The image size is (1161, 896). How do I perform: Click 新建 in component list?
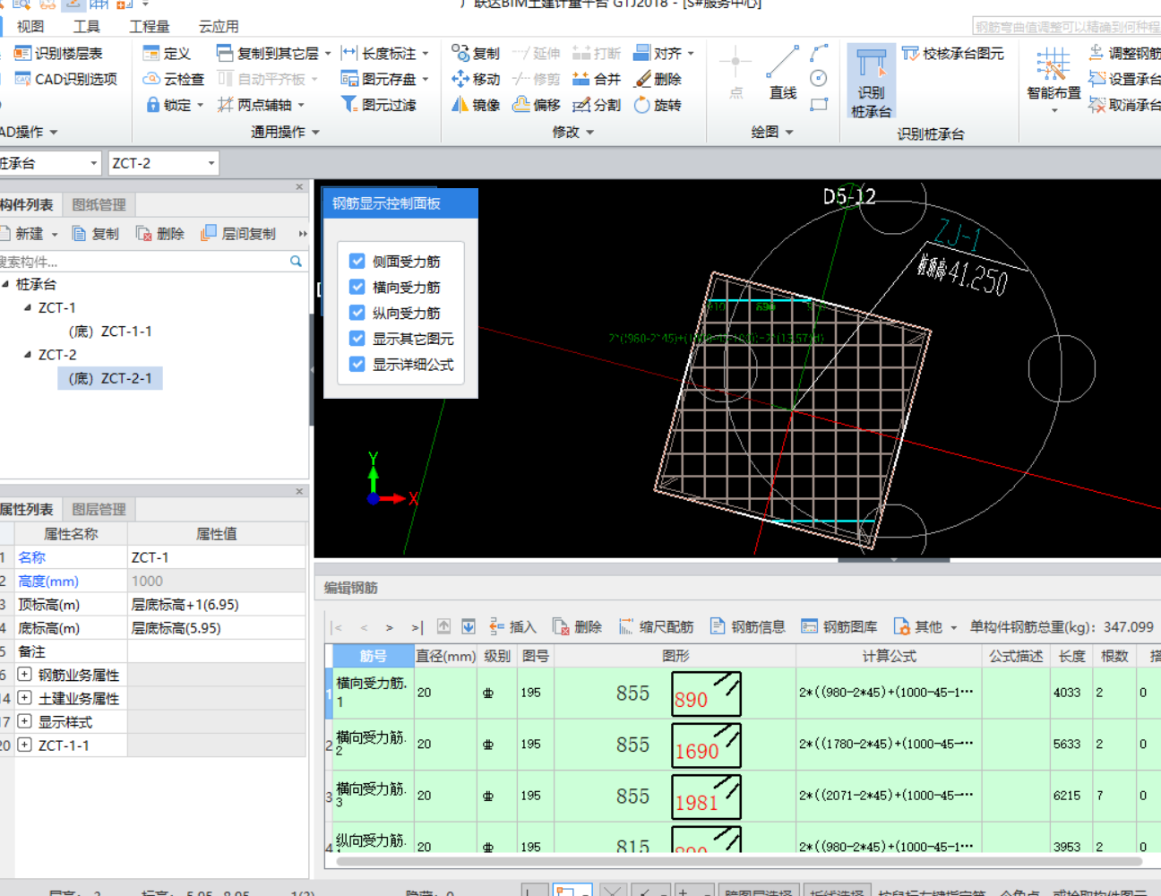[29, 233]
